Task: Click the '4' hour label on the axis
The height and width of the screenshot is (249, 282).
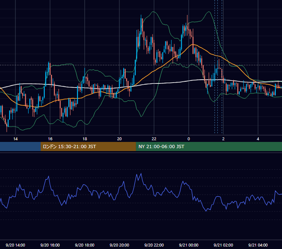Action: 258,139
